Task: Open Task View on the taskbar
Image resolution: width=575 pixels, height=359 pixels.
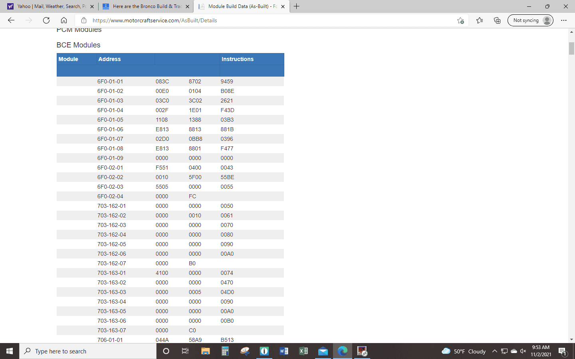Action: pyautogui.click(x=185, y=351)
